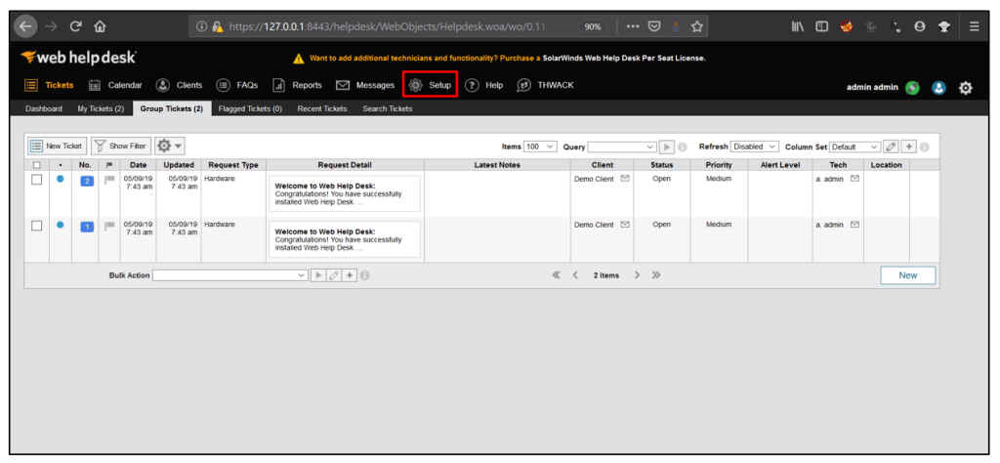The width and height of the screenshot is (1000, 463).
Task: Go to the Clients section
Action: 180,85
